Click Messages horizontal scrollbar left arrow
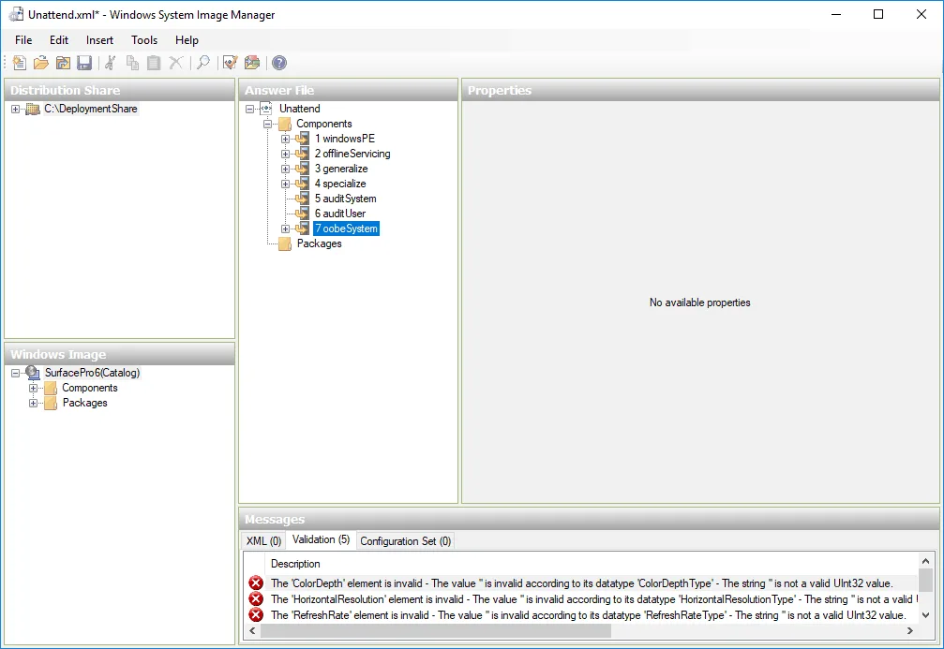944x649 pixels. pyautogui.click(x=252, y=630)
